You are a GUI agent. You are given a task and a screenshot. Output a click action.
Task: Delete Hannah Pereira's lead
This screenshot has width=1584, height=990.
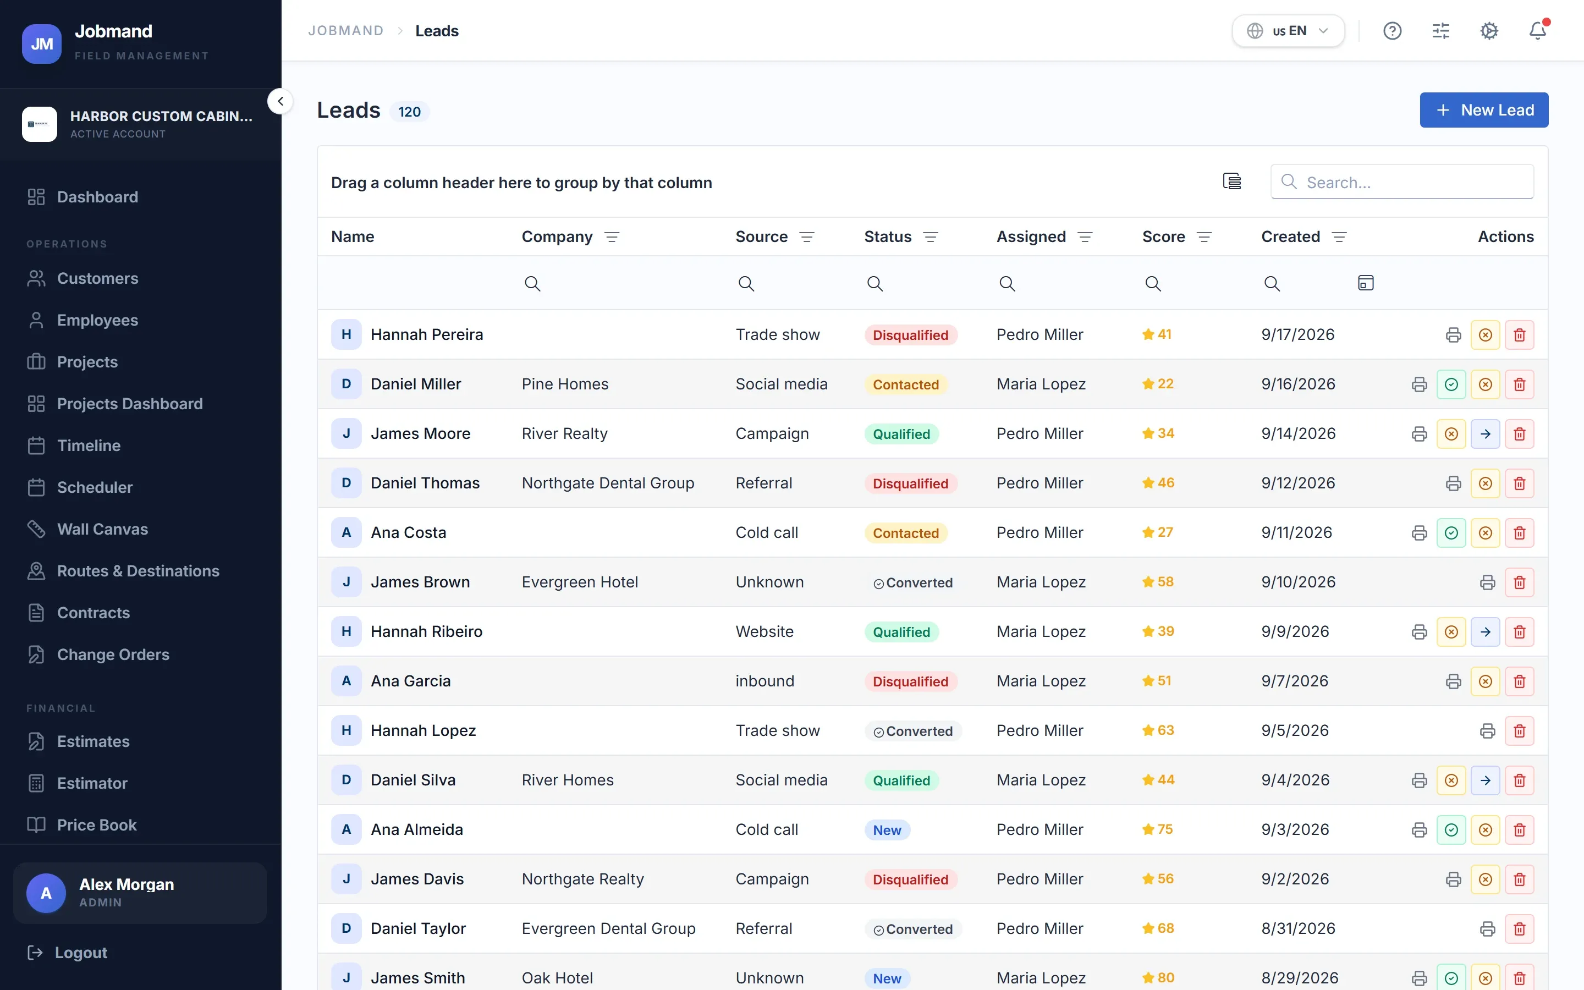(1519, 334)
